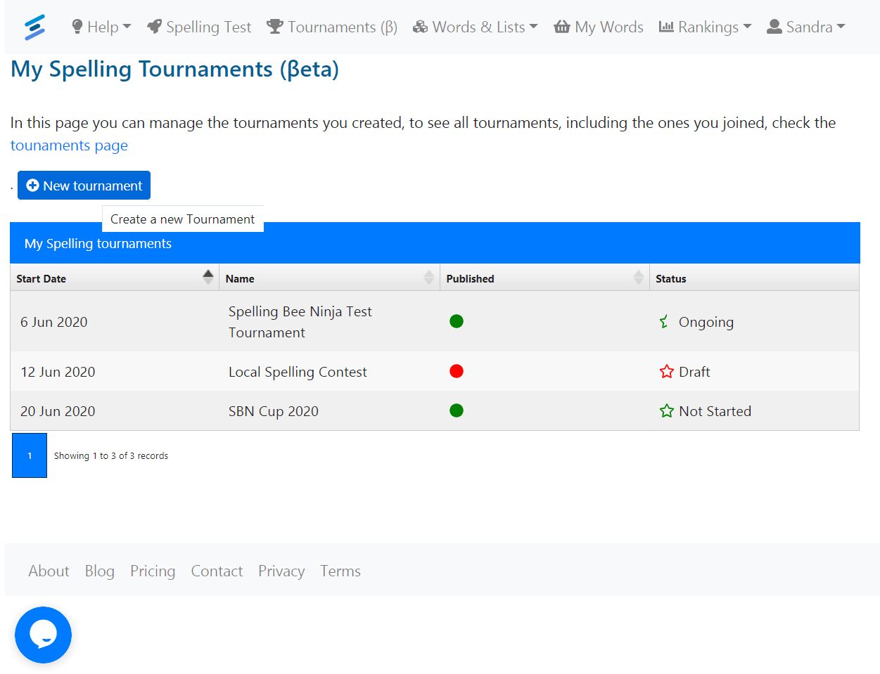880x674 pixels.
Task: Click the New tournament button
Action: click(84, 186)
